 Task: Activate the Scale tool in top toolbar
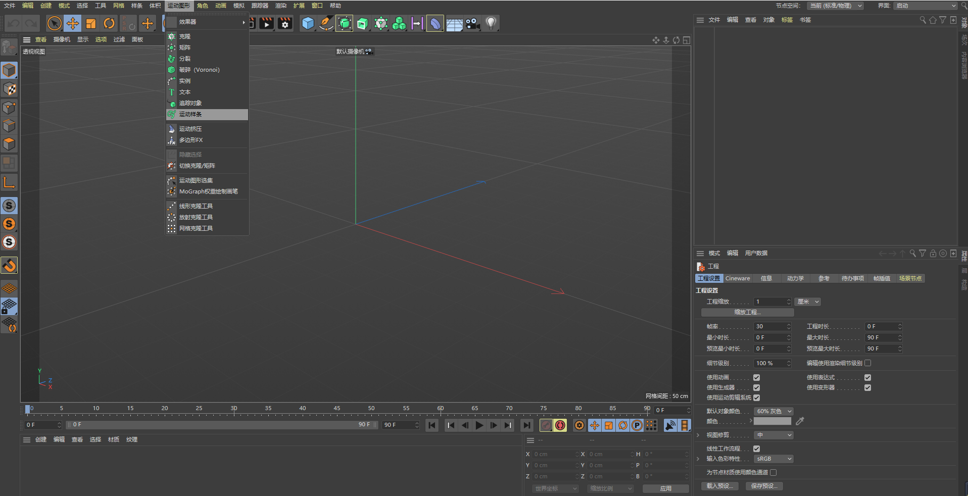pyautogui.click(x=91, y=23)
